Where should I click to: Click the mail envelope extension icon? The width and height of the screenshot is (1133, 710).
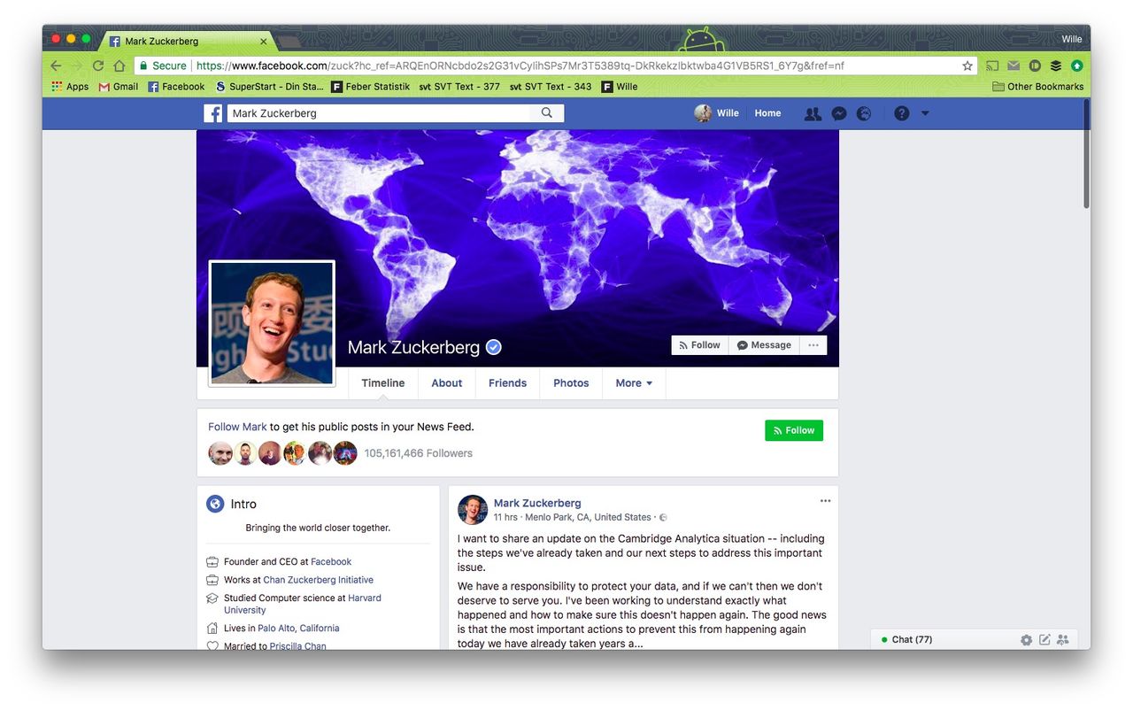coord(1014,66)
